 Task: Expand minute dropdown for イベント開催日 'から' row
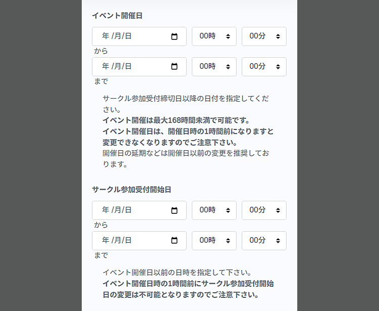[x=264, y=36]
